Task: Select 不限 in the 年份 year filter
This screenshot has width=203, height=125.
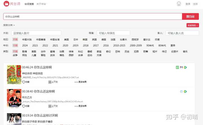Action: pyautogui.click(x=15, y=46)
